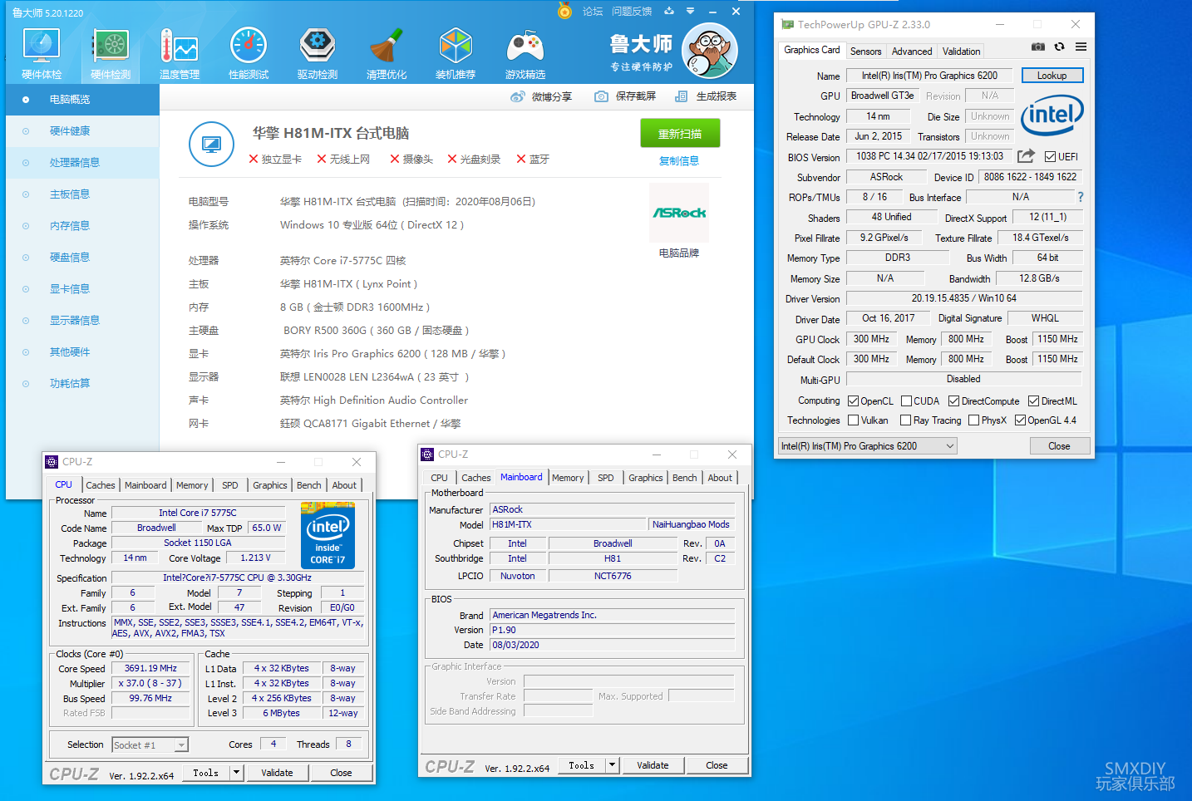Toggle the Ray Tracing checkbox
This screenshot has width=1192, height=801.
point(906,420)
